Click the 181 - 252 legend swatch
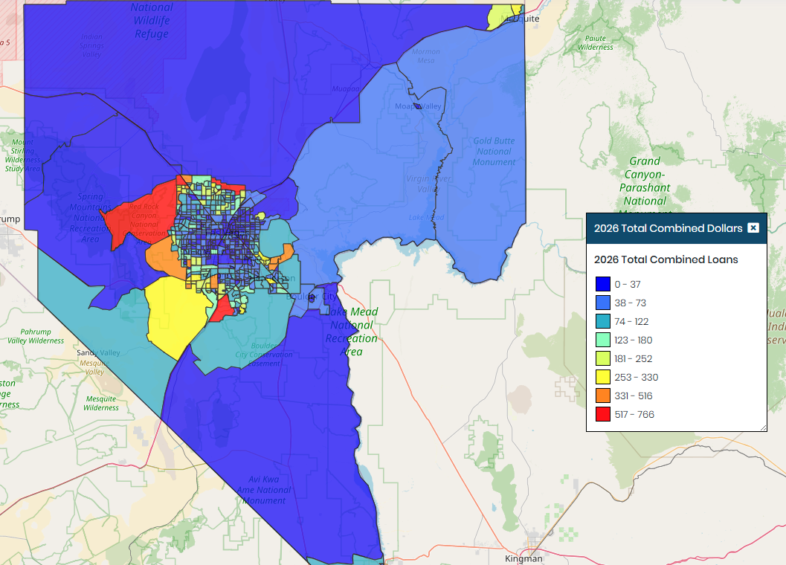 [603, 358]
